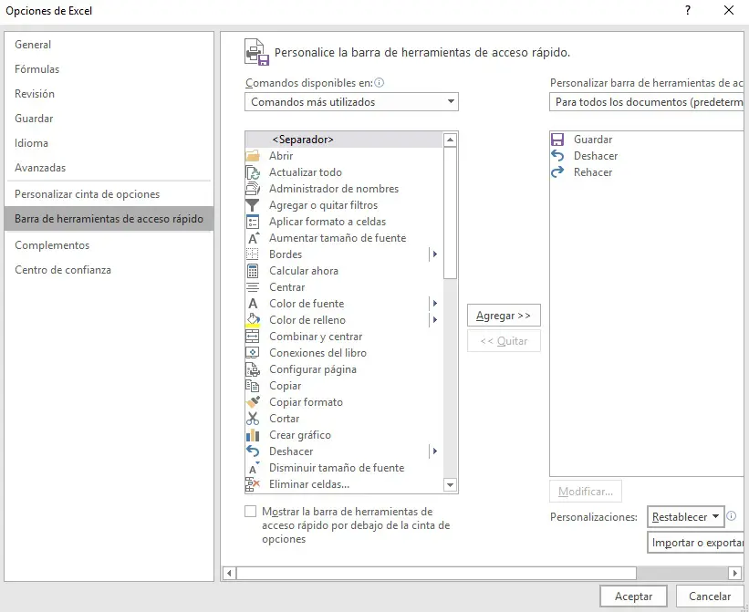Click the Abrir folder icon
The width and height of the screenshot is (749, 612).
point(252,156)
